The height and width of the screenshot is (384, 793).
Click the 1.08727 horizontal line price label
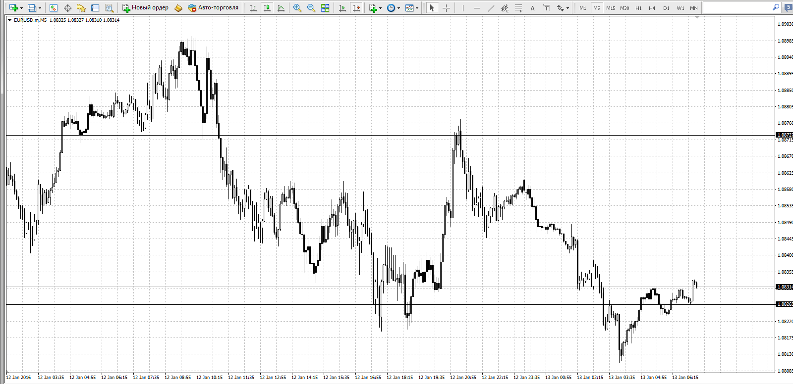click(784, 135)
